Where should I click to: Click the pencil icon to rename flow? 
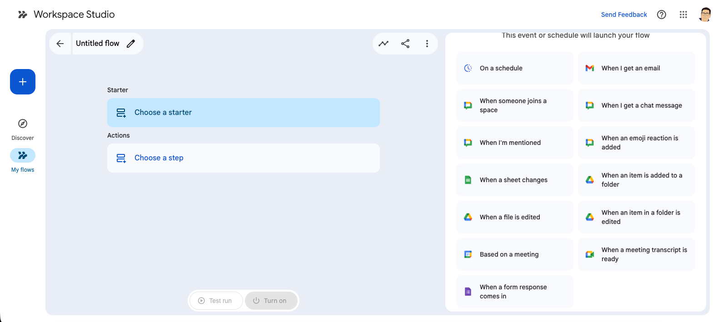pos(131,44)
